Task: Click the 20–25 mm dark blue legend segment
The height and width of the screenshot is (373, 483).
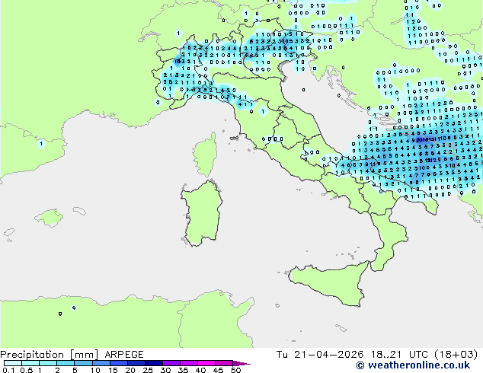Action: [136, 363]
